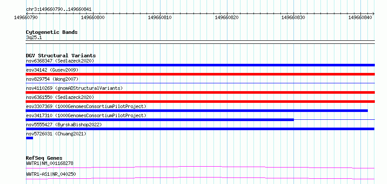Open variant nsv4110269 (gnomADStructuralVariants) label
The height and width of the screenshot is (184, 387).
[x=74, y=88]
